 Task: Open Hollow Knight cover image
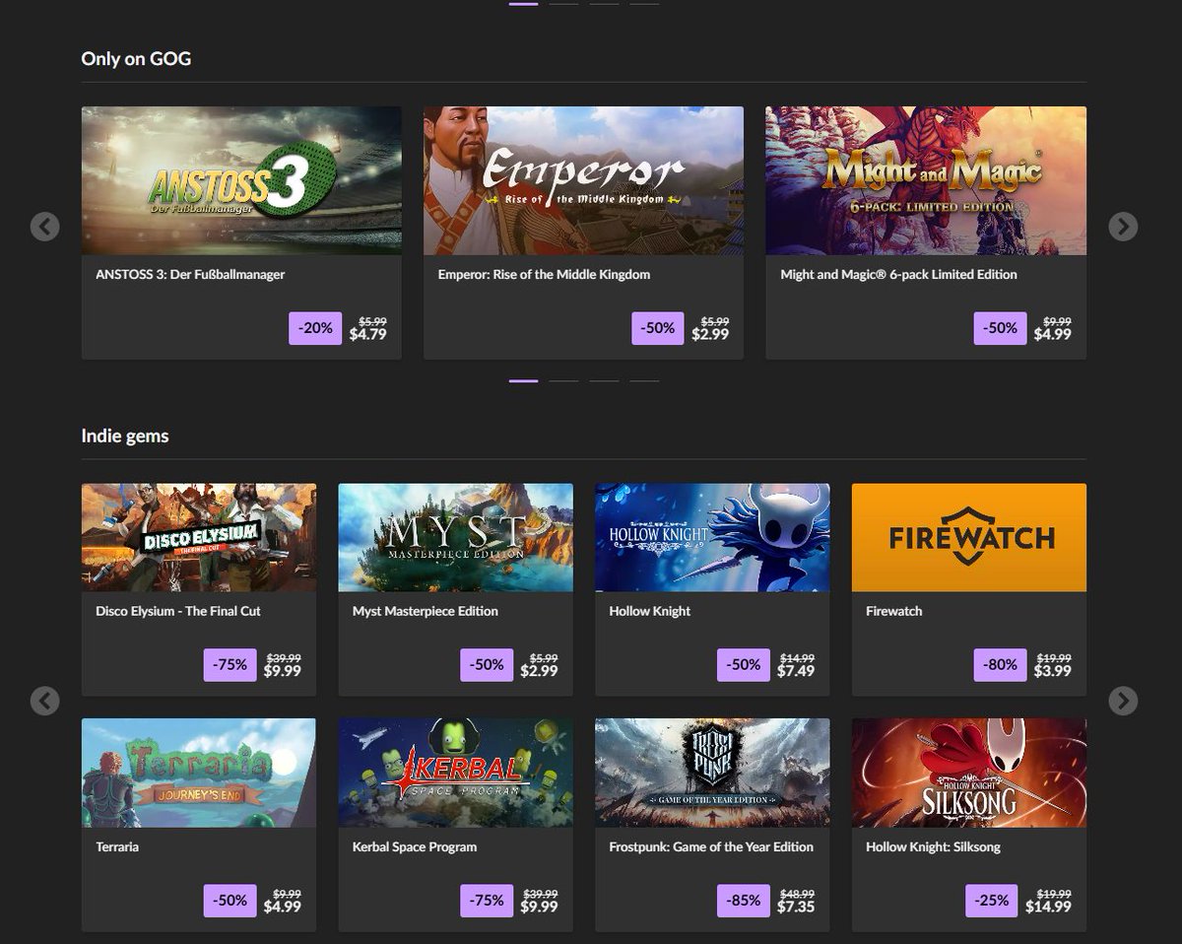pyautogui.click(x=712, y=537)
